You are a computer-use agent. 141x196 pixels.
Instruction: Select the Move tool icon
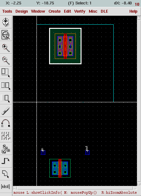[x=6, y=98]
